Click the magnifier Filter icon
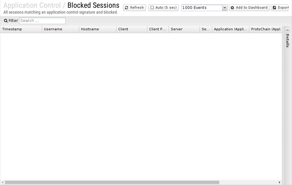Viewport: 292px width, 185px height. (6, 21)
